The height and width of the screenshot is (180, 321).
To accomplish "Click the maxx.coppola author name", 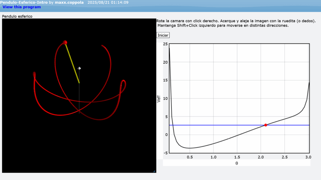I will 69,3.
